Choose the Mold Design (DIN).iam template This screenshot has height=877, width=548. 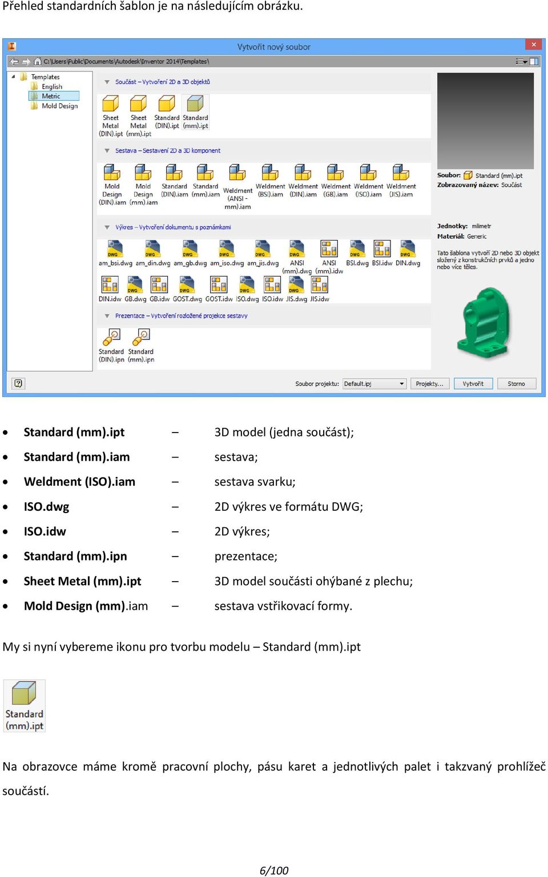pos(112,185)
